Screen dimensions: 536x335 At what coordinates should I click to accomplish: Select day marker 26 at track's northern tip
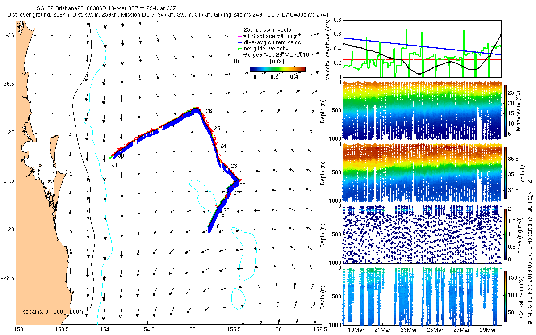point(209,111)
